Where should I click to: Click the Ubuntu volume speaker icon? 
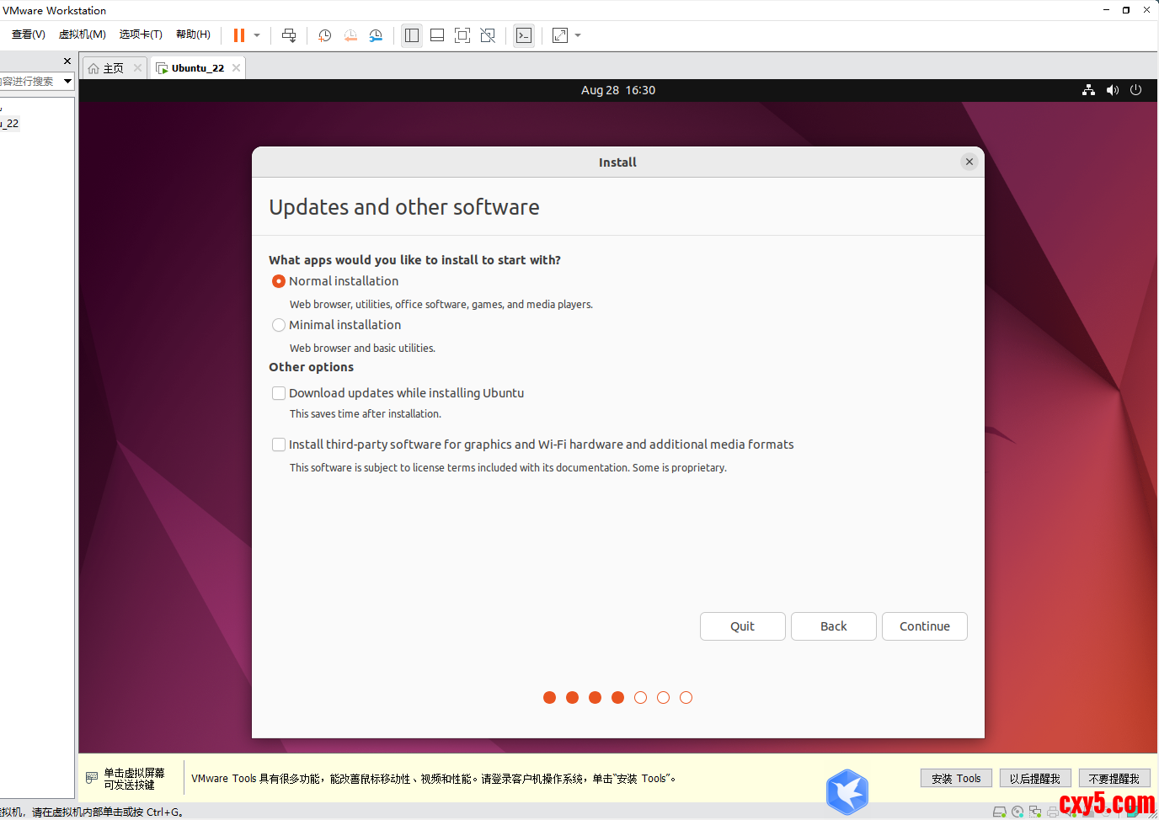(1112, 90)
